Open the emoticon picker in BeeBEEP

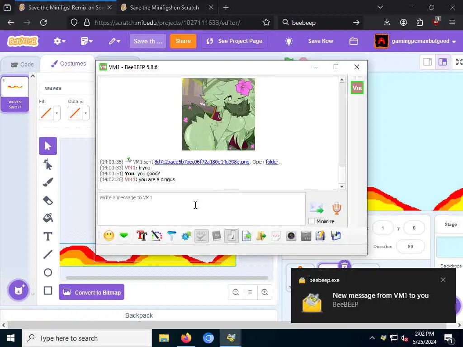tap(109, 236)
